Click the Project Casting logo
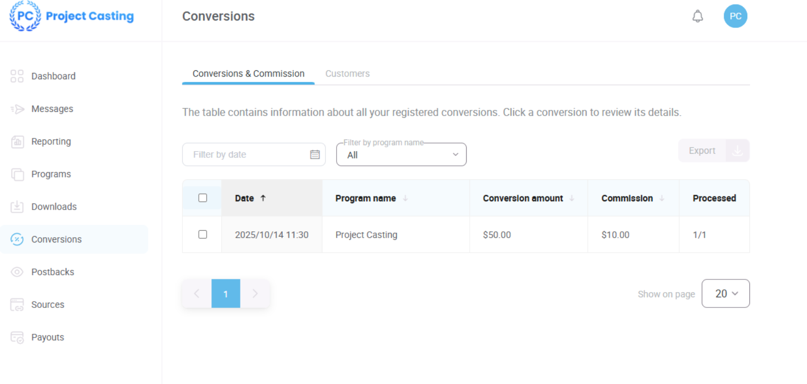The width and height of the screenshot is (807, 384). click(72, 16)
